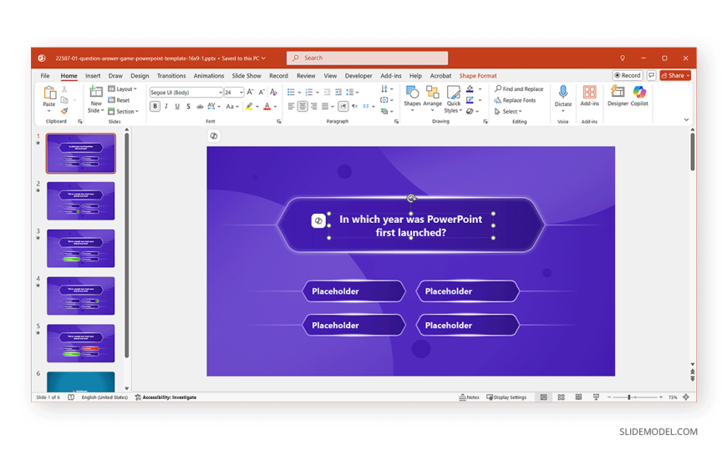This screenshot has width=727, height=450.
Task: Open the font name dropdown
Action: tap(221, 92)
